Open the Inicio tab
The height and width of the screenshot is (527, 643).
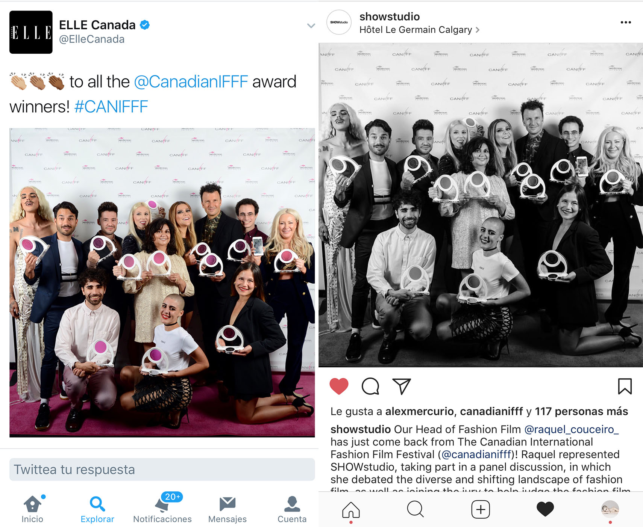[32, 509]
